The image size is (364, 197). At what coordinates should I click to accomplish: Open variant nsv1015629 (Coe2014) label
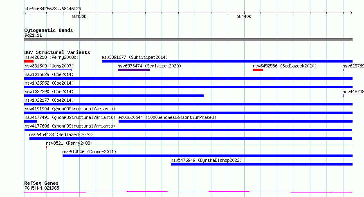coord(49,74)
